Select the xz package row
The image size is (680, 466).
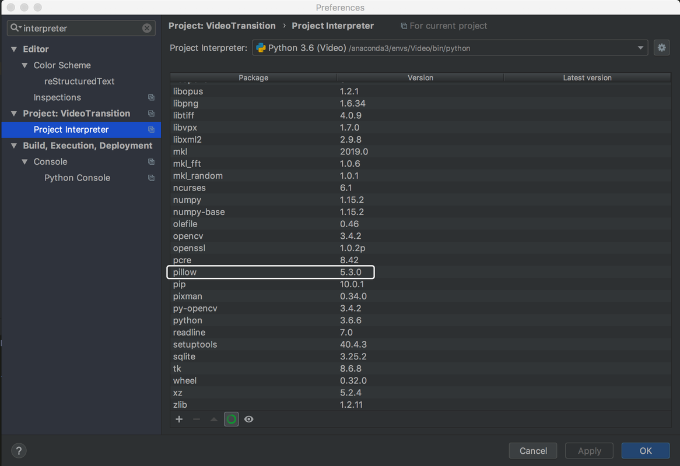420,393
